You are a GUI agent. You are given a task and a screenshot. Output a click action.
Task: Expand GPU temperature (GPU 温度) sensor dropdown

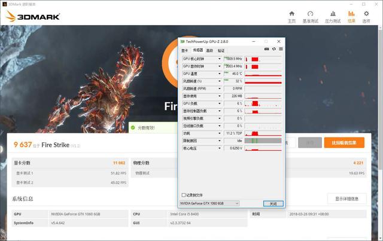pos(220,74)
